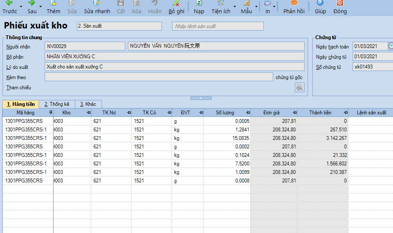Open the Ngày hạch toán calendar picker
The width and height of the screenshot is (393, 233).
point(390,46)
